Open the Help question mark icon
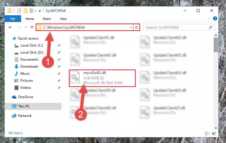This screenshot has height=143, width=226. coord(215,18)
